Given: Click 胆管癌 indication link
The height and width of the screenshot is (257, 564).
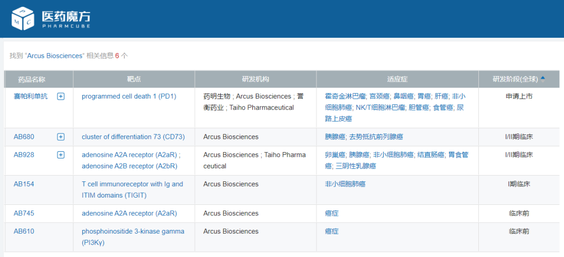Looking at the screenshot, I should click(419, 107).
